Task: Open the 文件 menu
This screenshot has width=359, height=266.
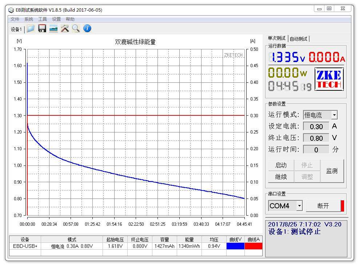Action: click(15, 19)
